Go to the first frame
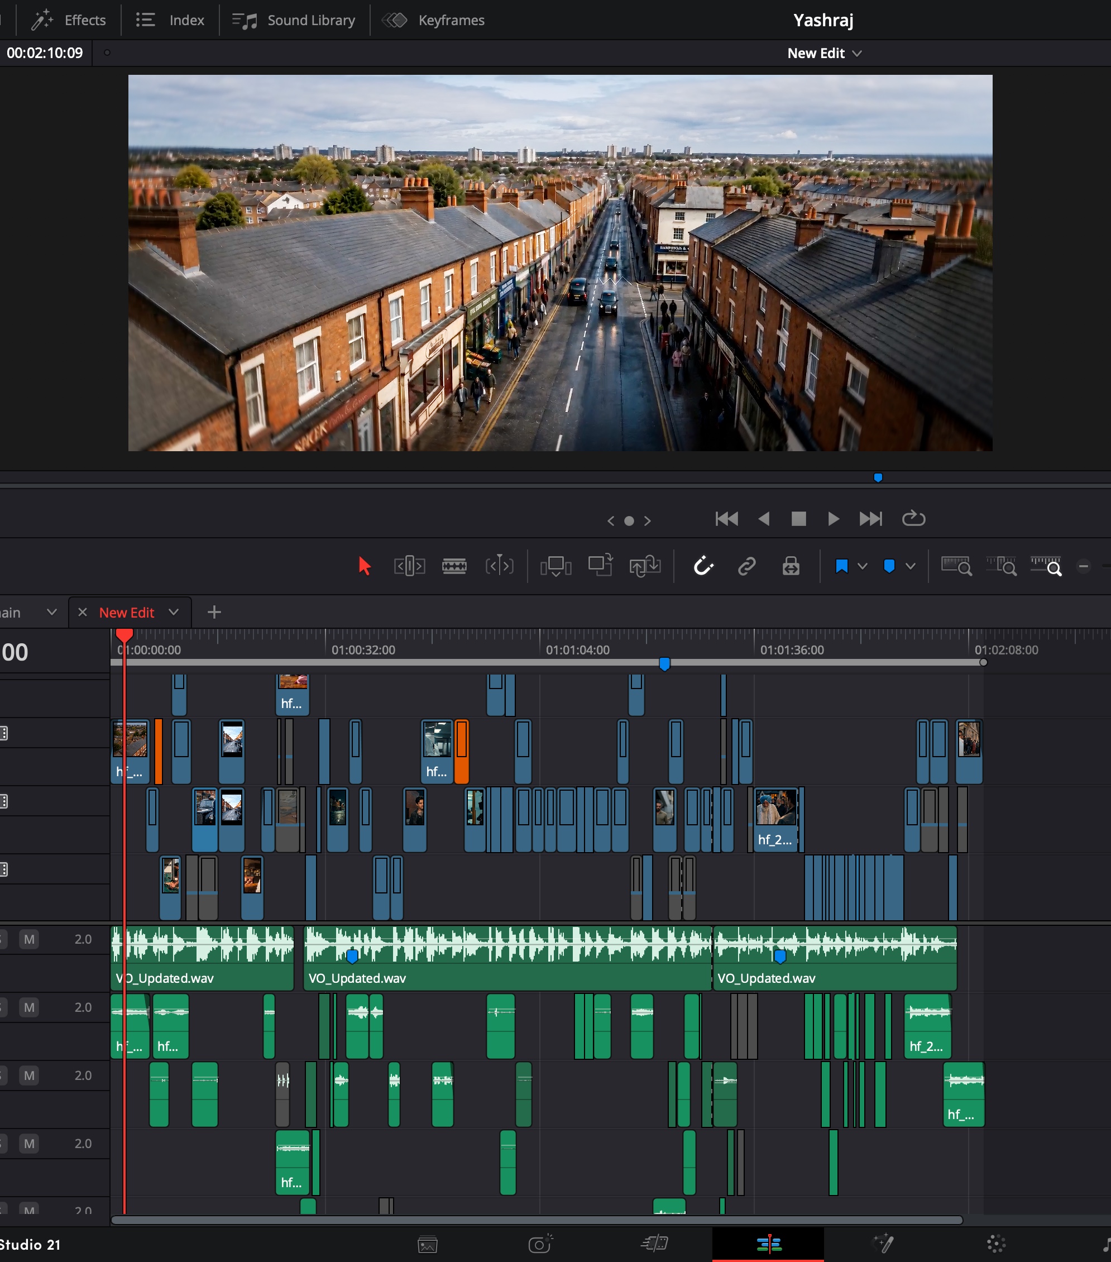 (726, 519)
